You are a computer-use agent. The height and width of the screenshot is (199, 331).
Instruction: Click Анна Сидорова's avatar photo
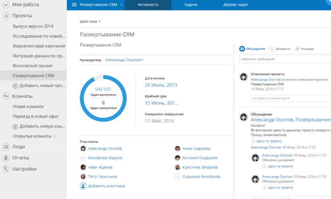coord(178,149)
